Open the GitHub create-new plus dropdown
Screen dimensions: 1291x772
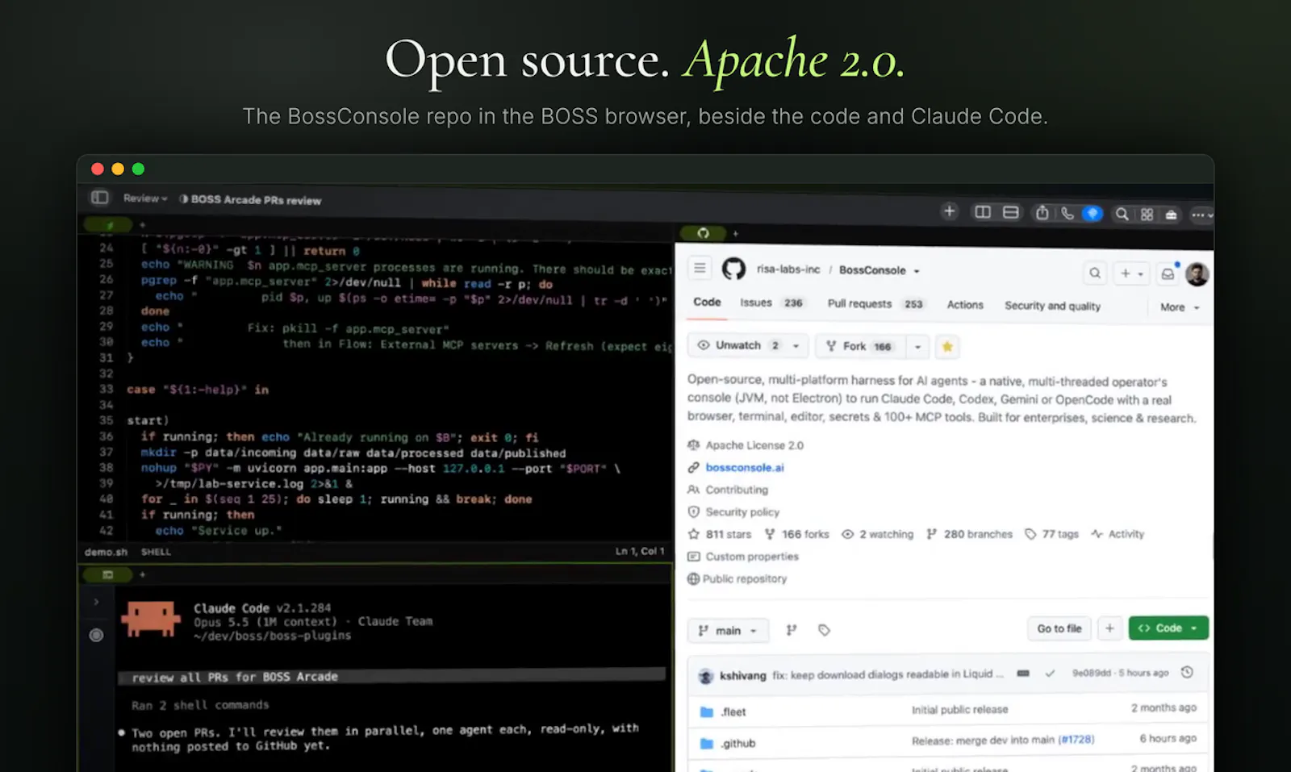click(x=1131, y=274)
